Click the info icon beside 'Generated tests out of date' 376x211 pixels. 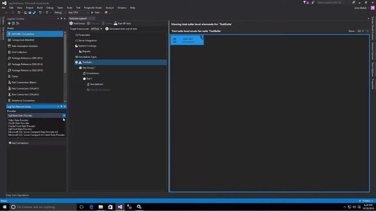tap(107, 29)
